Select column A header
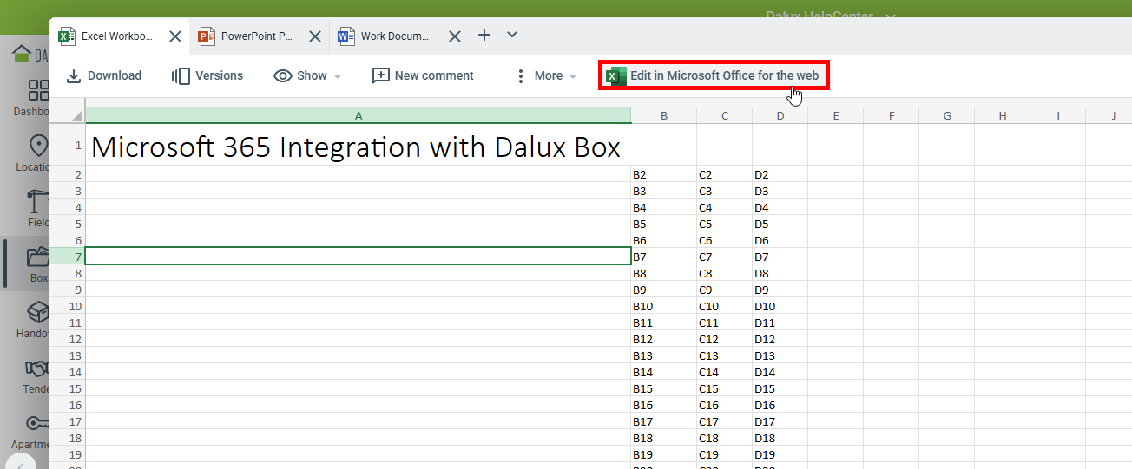Screen dimensions: 1132x469 358,115
